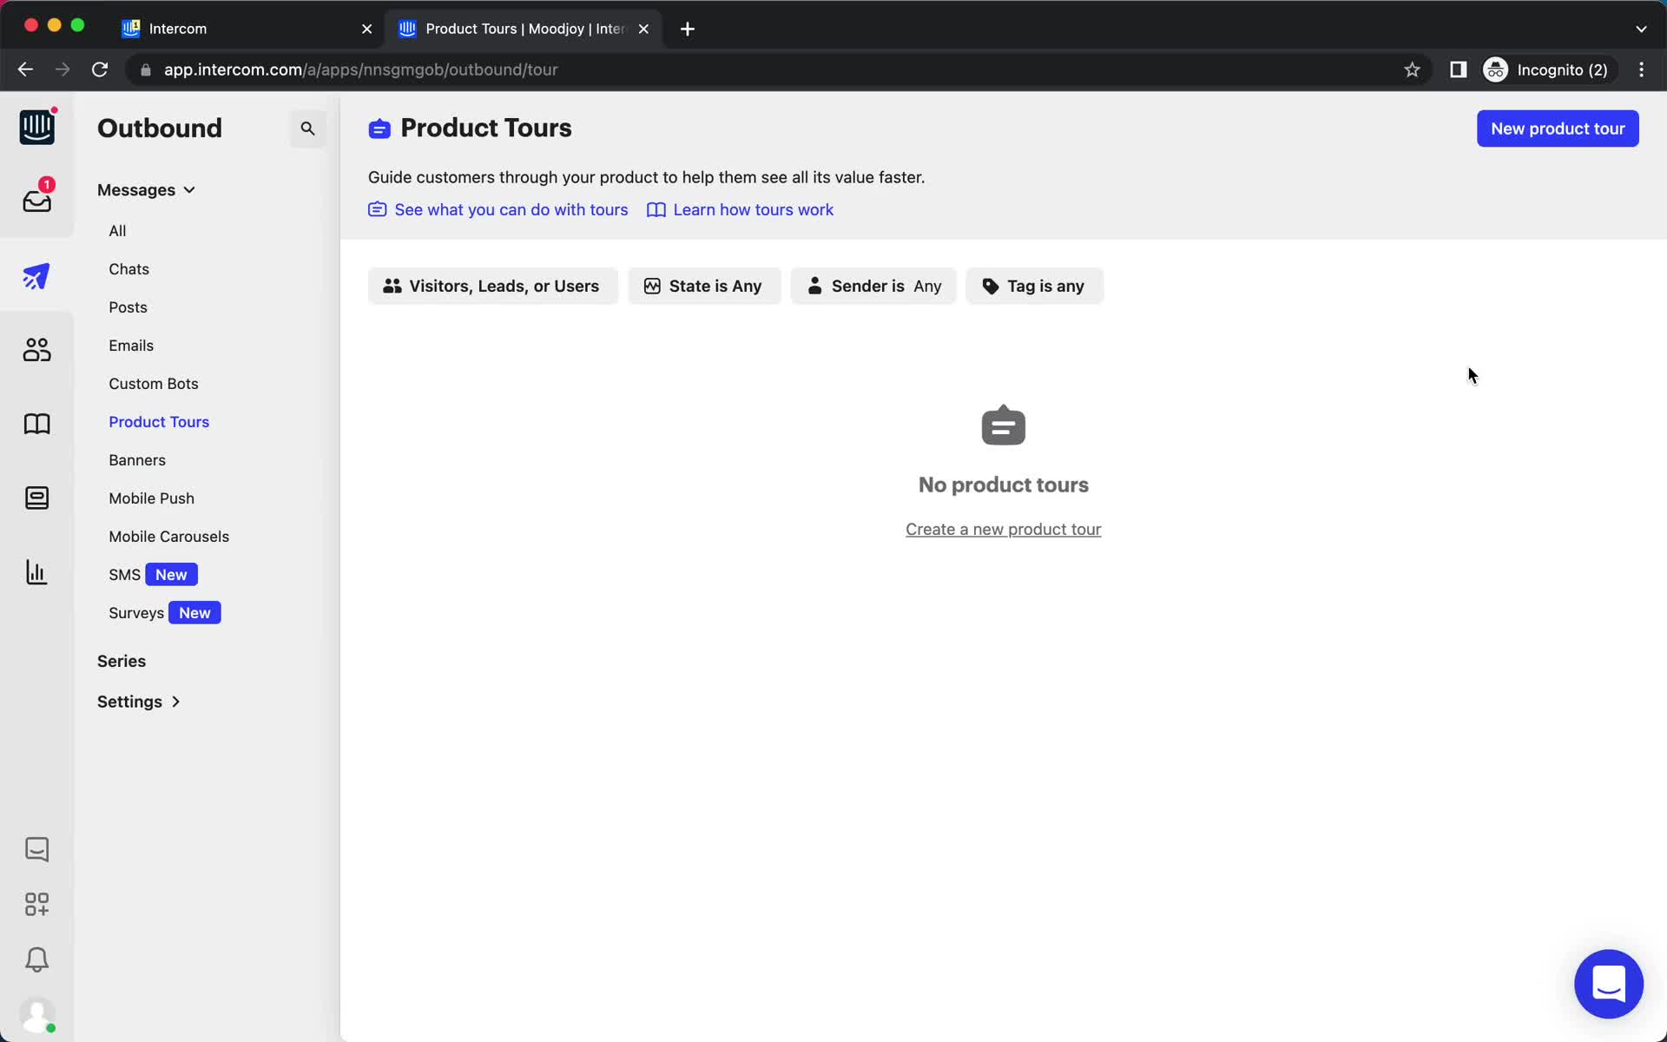Select Surveys from sidebar menu

point(135,612)
